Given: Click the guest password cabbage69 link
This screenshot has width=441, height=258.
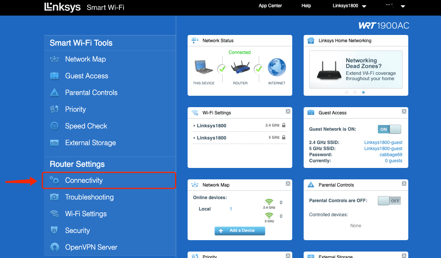Looking at the screenshot, I should click(391, 155).
